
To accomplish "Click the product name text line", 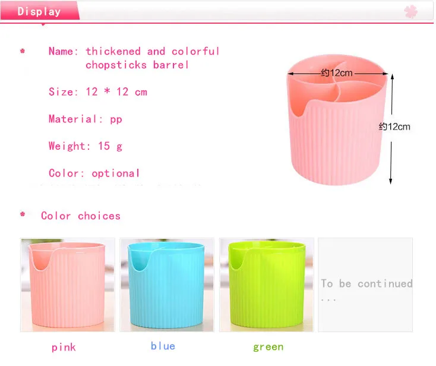I will click(x=134, y=58).
